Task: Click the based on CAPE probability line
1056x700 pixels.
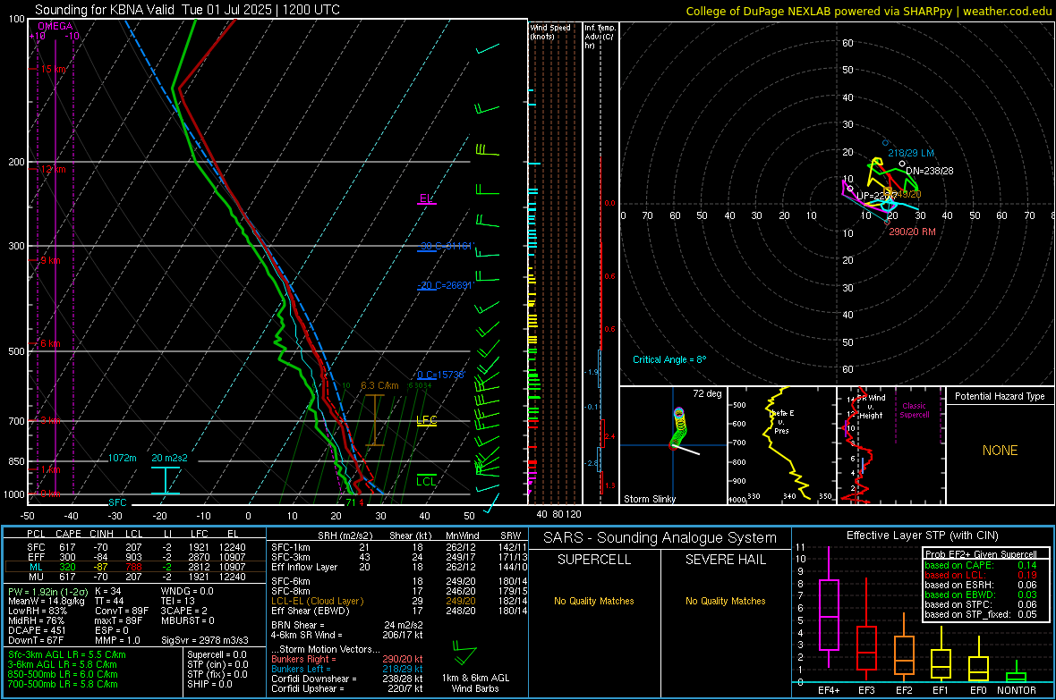Action: (981, 565)
